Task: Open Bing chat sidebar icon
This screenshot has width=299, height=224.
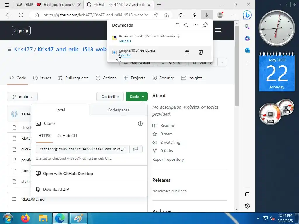Action: point(247,15)
